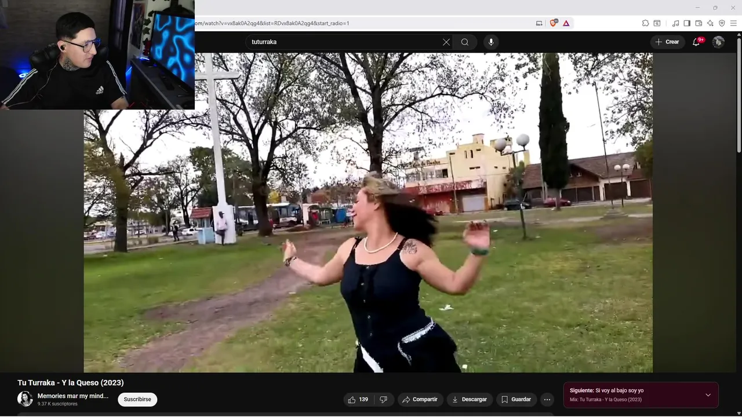Download the video with Descargar
The width and height of the screenshot is (742, 417).
tap(470, 400)
